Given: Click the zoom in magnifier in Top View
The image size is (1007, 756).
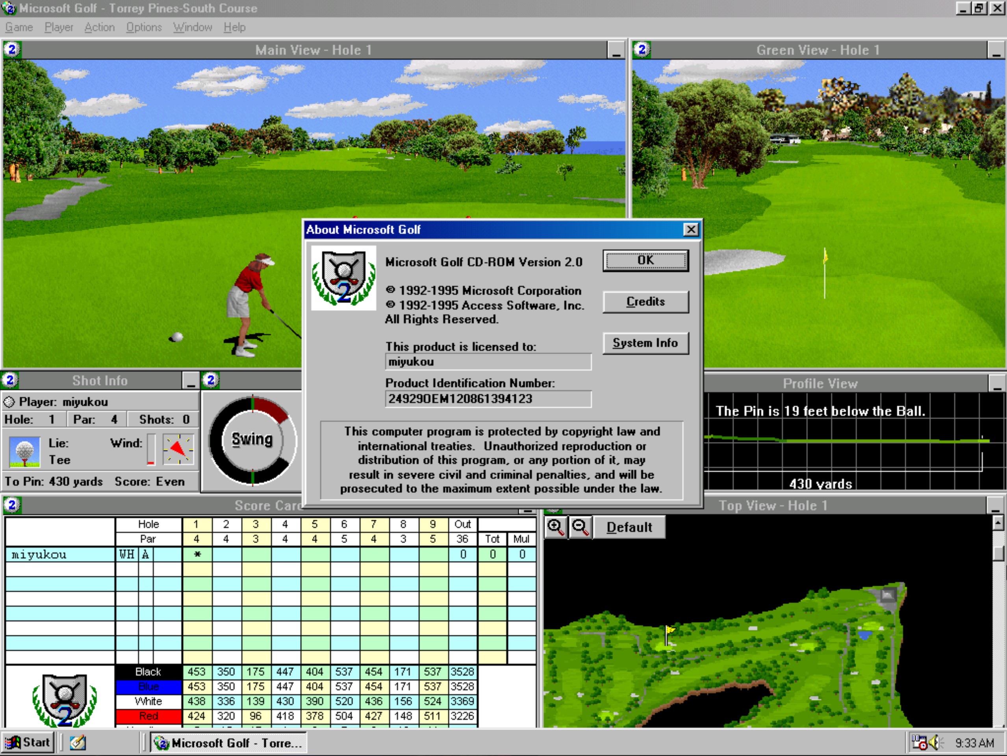Looking at the screenshot, I should click(x=555, y=527).
